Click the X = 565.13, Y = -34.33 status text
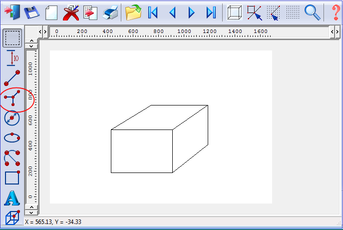Image resolution: width=343 pixels, height=230 pixels. pyautogui.click(x=53, y=222)
